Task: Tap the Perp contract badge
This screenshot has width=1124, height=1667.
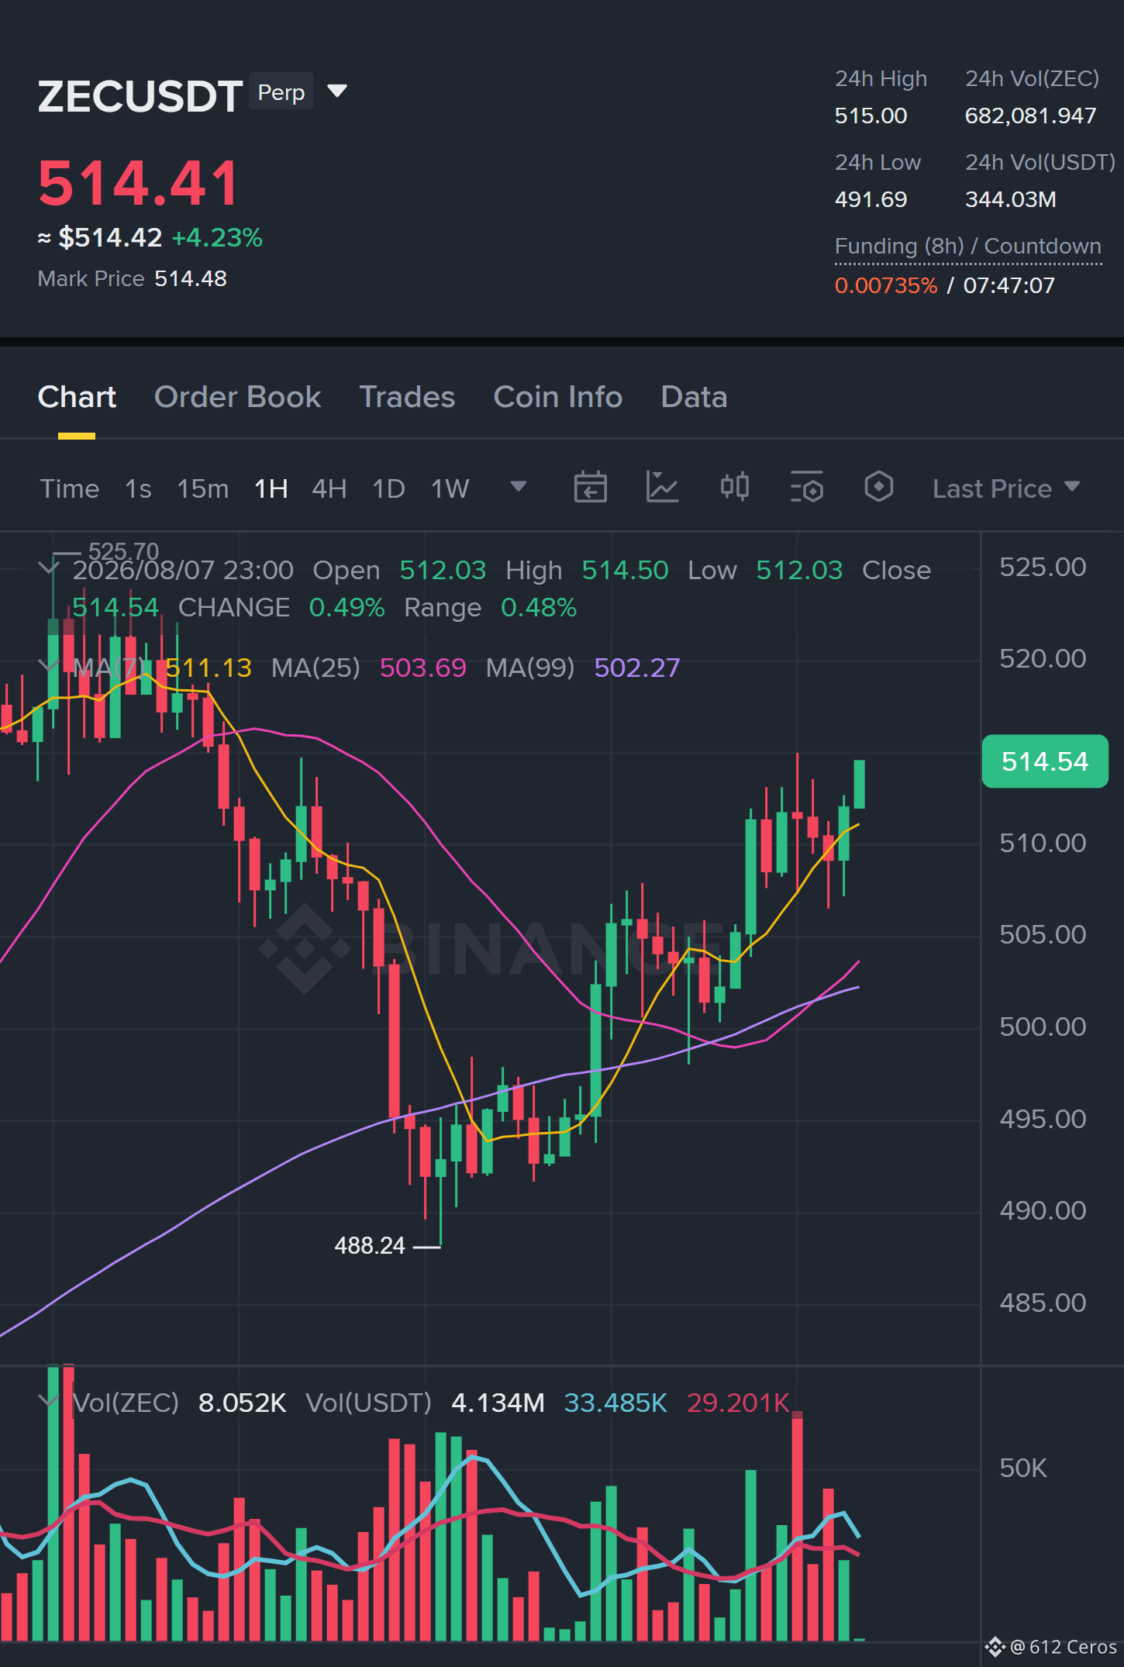Action: click(x=281, y=92)
